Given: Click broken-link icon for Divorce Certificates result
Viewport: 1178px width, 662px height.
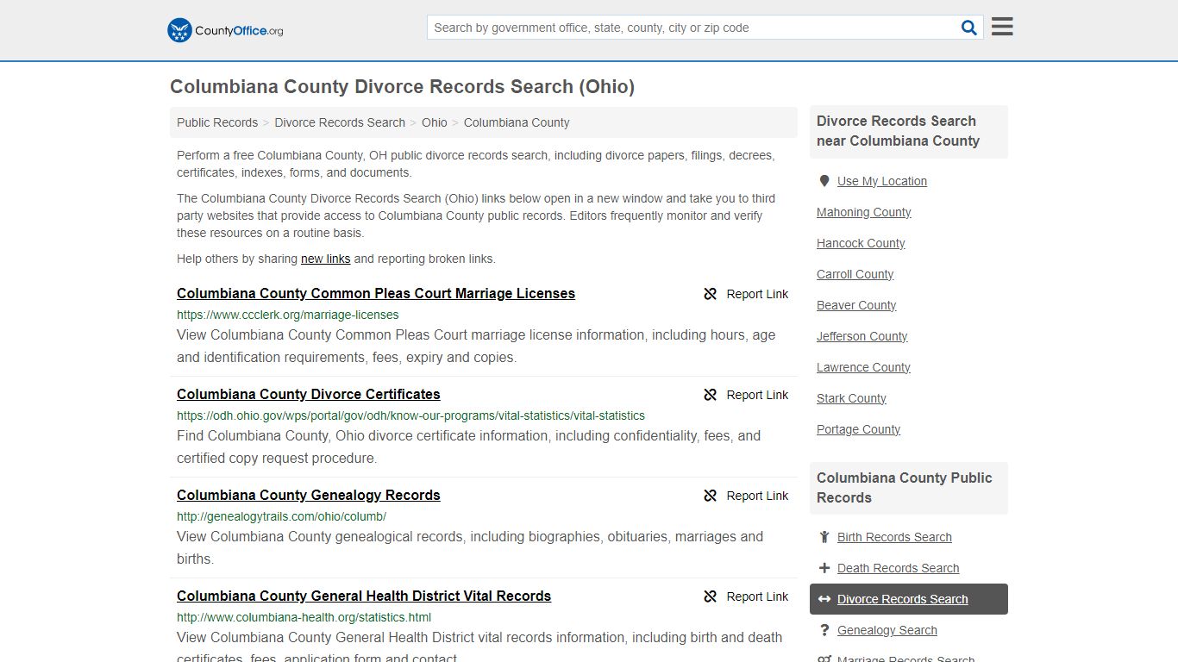Looking at the screenshot, I should coord(711,395).
